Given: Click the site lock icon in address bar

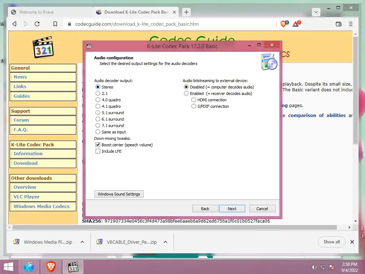Looking at the screenshot, I should [x=70, y=24].
